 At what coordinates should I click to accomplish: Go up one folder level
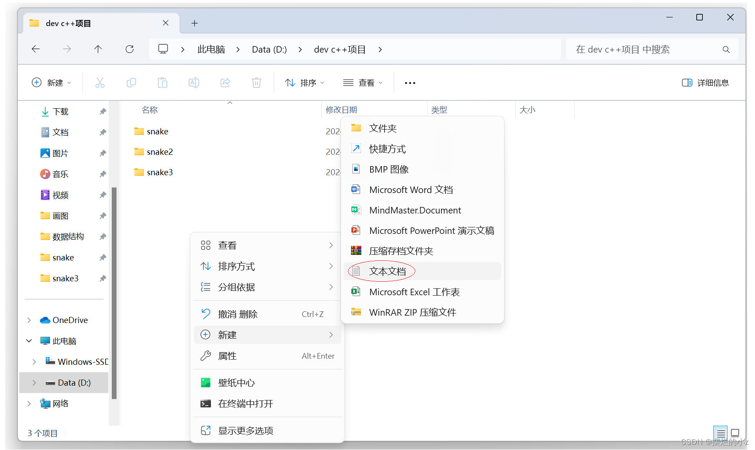click(x=98, y=49)
